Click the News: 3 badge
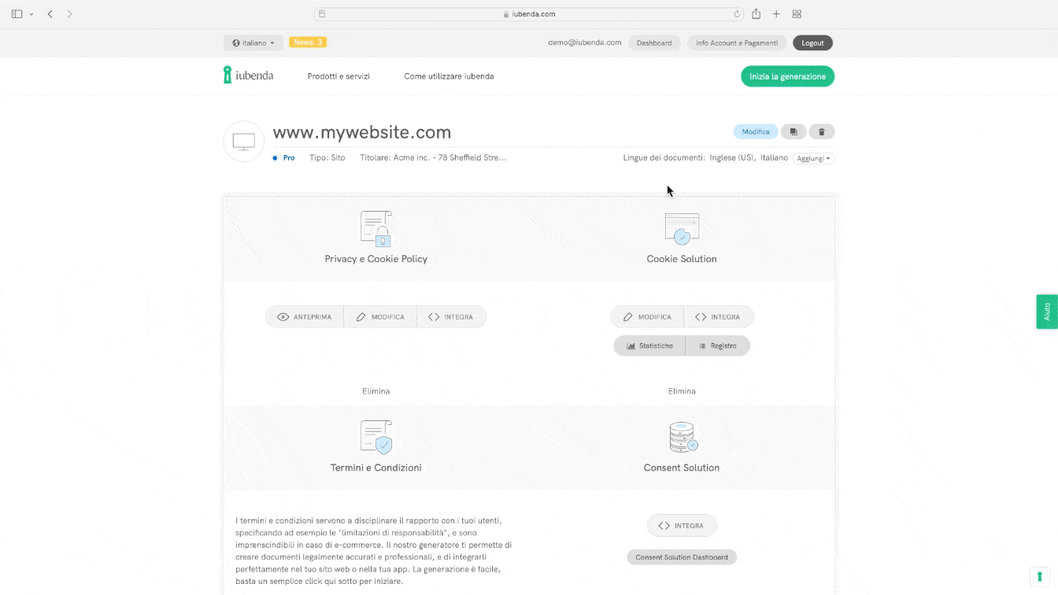The image size is (1058, 595). (308, 42)
